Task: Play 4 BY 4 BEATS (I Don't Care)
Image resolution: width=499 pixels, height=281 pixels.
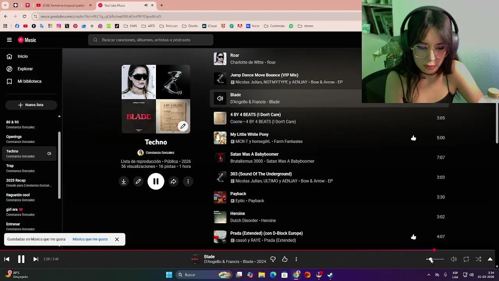Action: pos(255,115)
